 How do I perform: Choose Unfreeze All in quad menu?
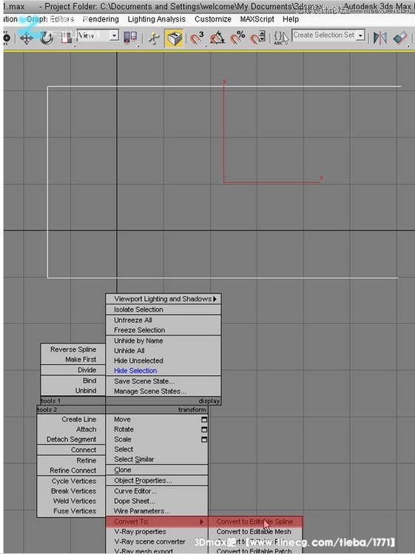pyautogui.click(x=163, y=320)
